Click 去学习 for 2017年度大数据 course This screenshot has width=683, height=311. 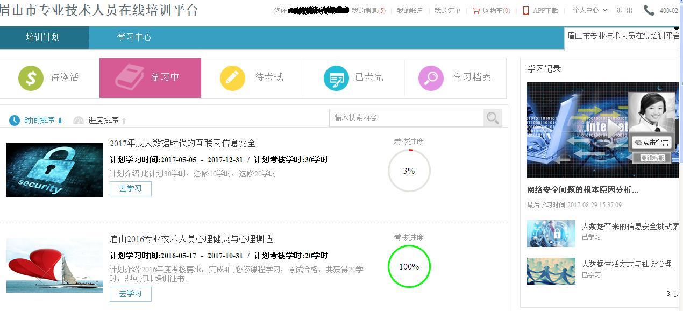pos(130,189)
